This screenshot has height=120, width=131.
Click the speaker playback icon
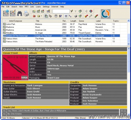86,11
